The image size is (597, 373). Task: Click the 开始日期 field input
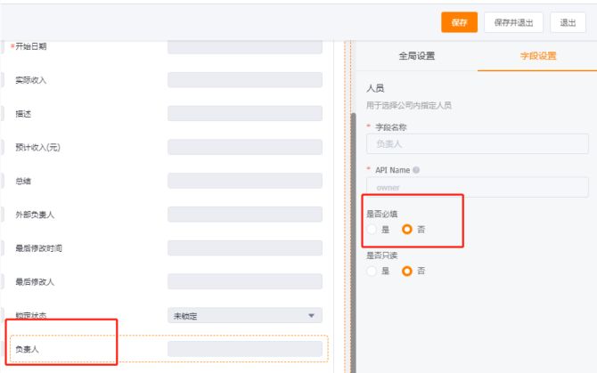[x=245, y=46]
